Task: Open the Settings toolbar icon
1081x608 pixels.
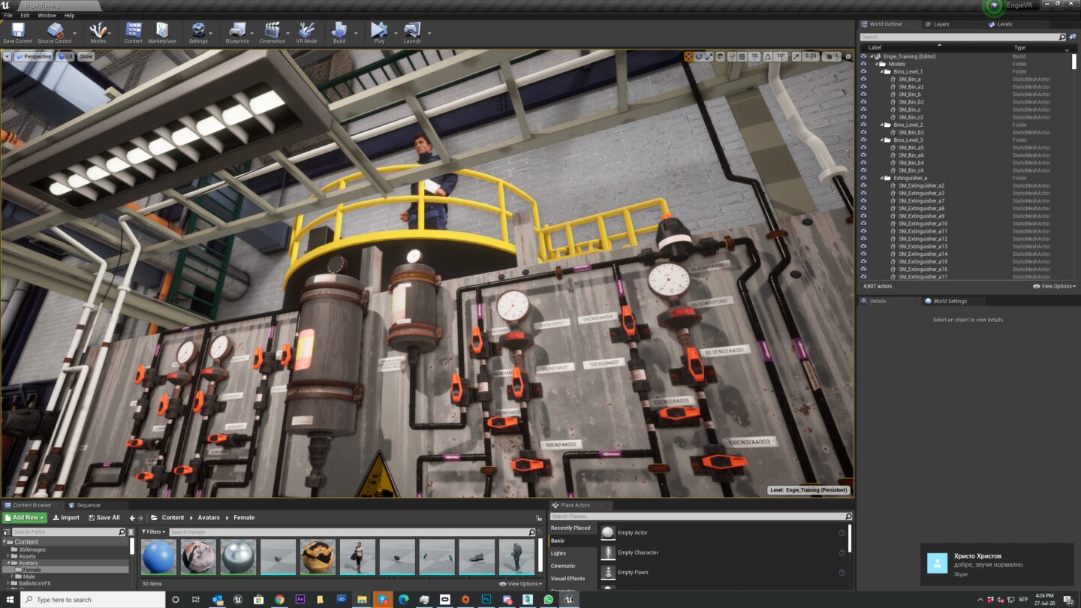Action: click(198, 32)
